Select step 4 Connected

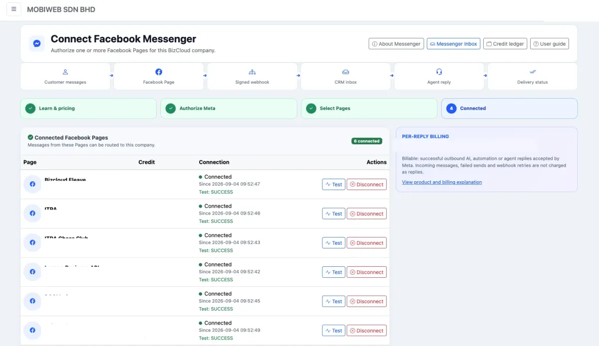pos(509,109)
